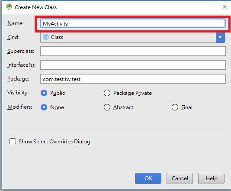Click the Create New Class title text
This screenshot has height=191, width=231.
(35, 7)
